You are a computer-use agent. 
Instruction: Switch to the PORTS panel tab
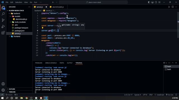(x=62, y=63)
